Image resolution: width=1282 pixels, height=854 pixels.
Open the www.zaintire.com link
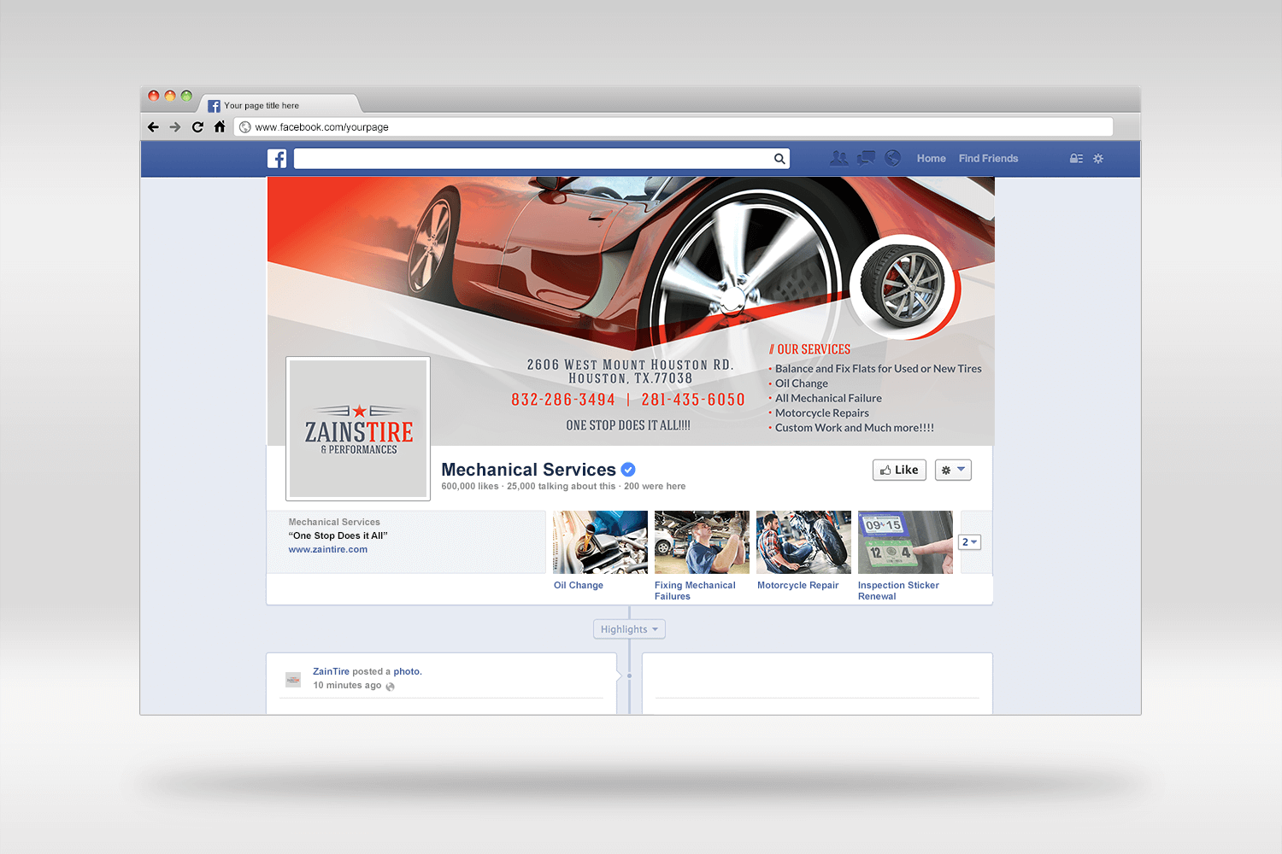[x=328, y=550]
